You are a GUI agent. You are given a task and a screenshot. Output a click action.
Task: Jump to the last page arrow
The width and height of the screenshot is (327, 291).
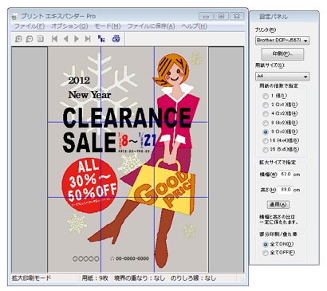click(x=88, y=39)
